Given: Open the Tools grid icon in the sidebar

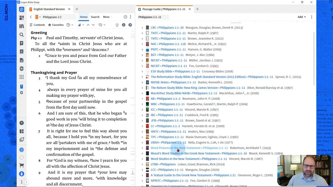Looking at the screenshot, I should [22, 77].
